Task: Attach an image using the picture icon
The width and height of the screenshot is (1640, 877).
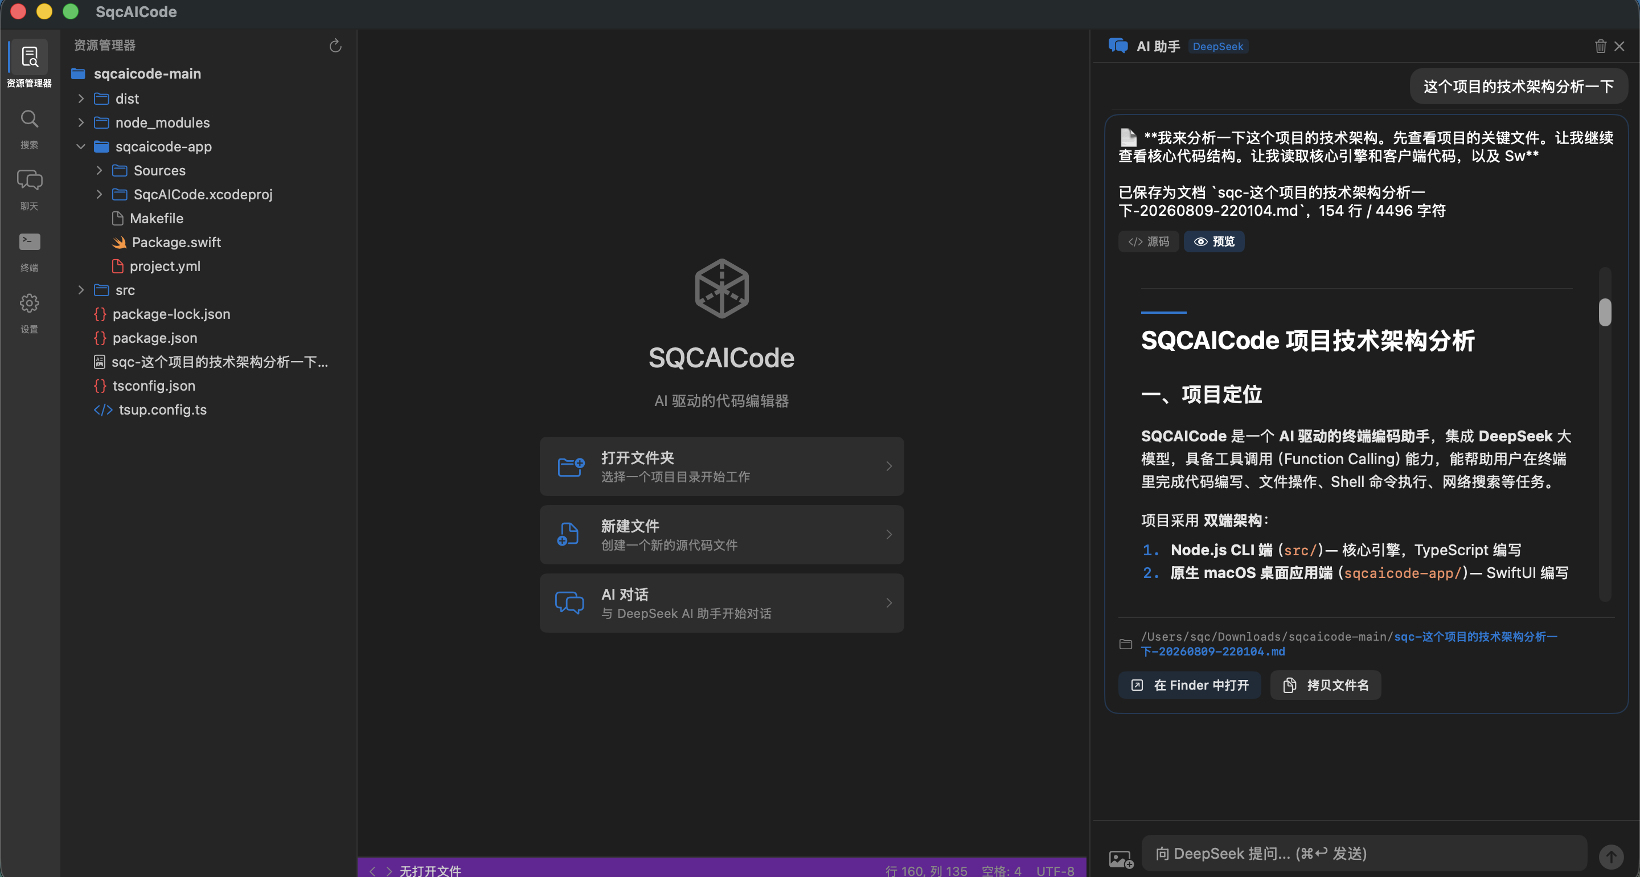Action: (1121, 859)
